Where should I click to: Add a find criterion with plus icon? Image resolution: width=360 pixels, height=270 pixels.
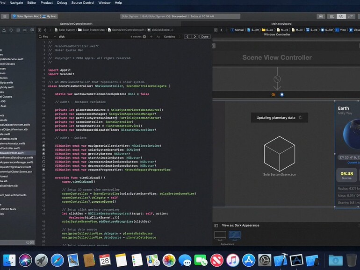(151, 36)
